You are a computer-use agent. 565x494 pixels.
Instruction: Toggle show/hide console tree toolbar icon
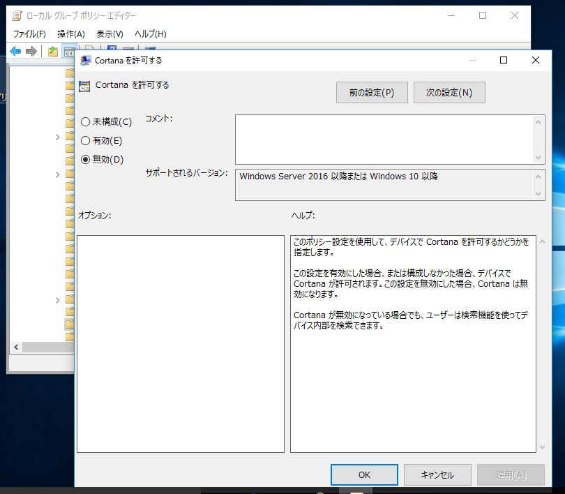(69, 51)
